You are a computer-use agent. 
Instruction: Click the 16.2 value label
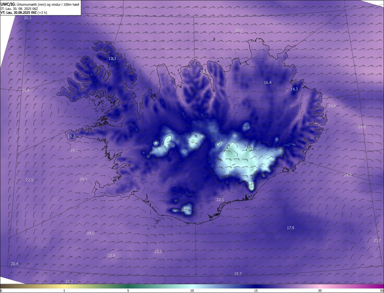(x=71, y=136)
